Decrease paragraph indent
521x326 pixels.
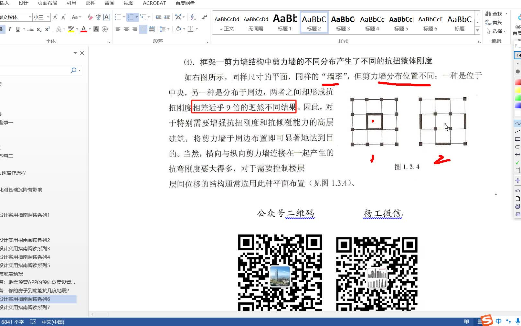pos(158,17)
